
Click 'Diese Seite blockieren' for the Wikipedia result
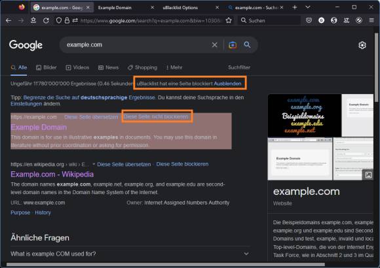[x=182, y=164]
